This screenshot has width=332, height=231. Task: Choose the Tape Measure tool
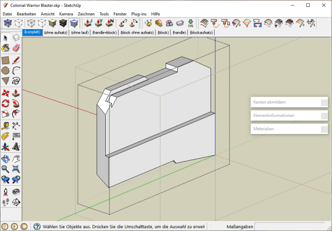click(x=6, y=125)
